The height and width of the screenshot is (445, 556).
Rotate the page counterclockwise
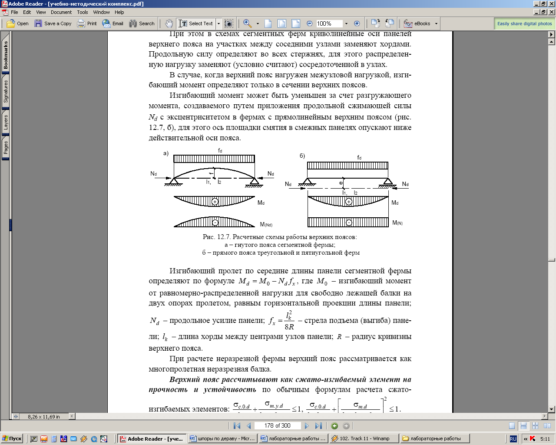click(x=390, y=23)
